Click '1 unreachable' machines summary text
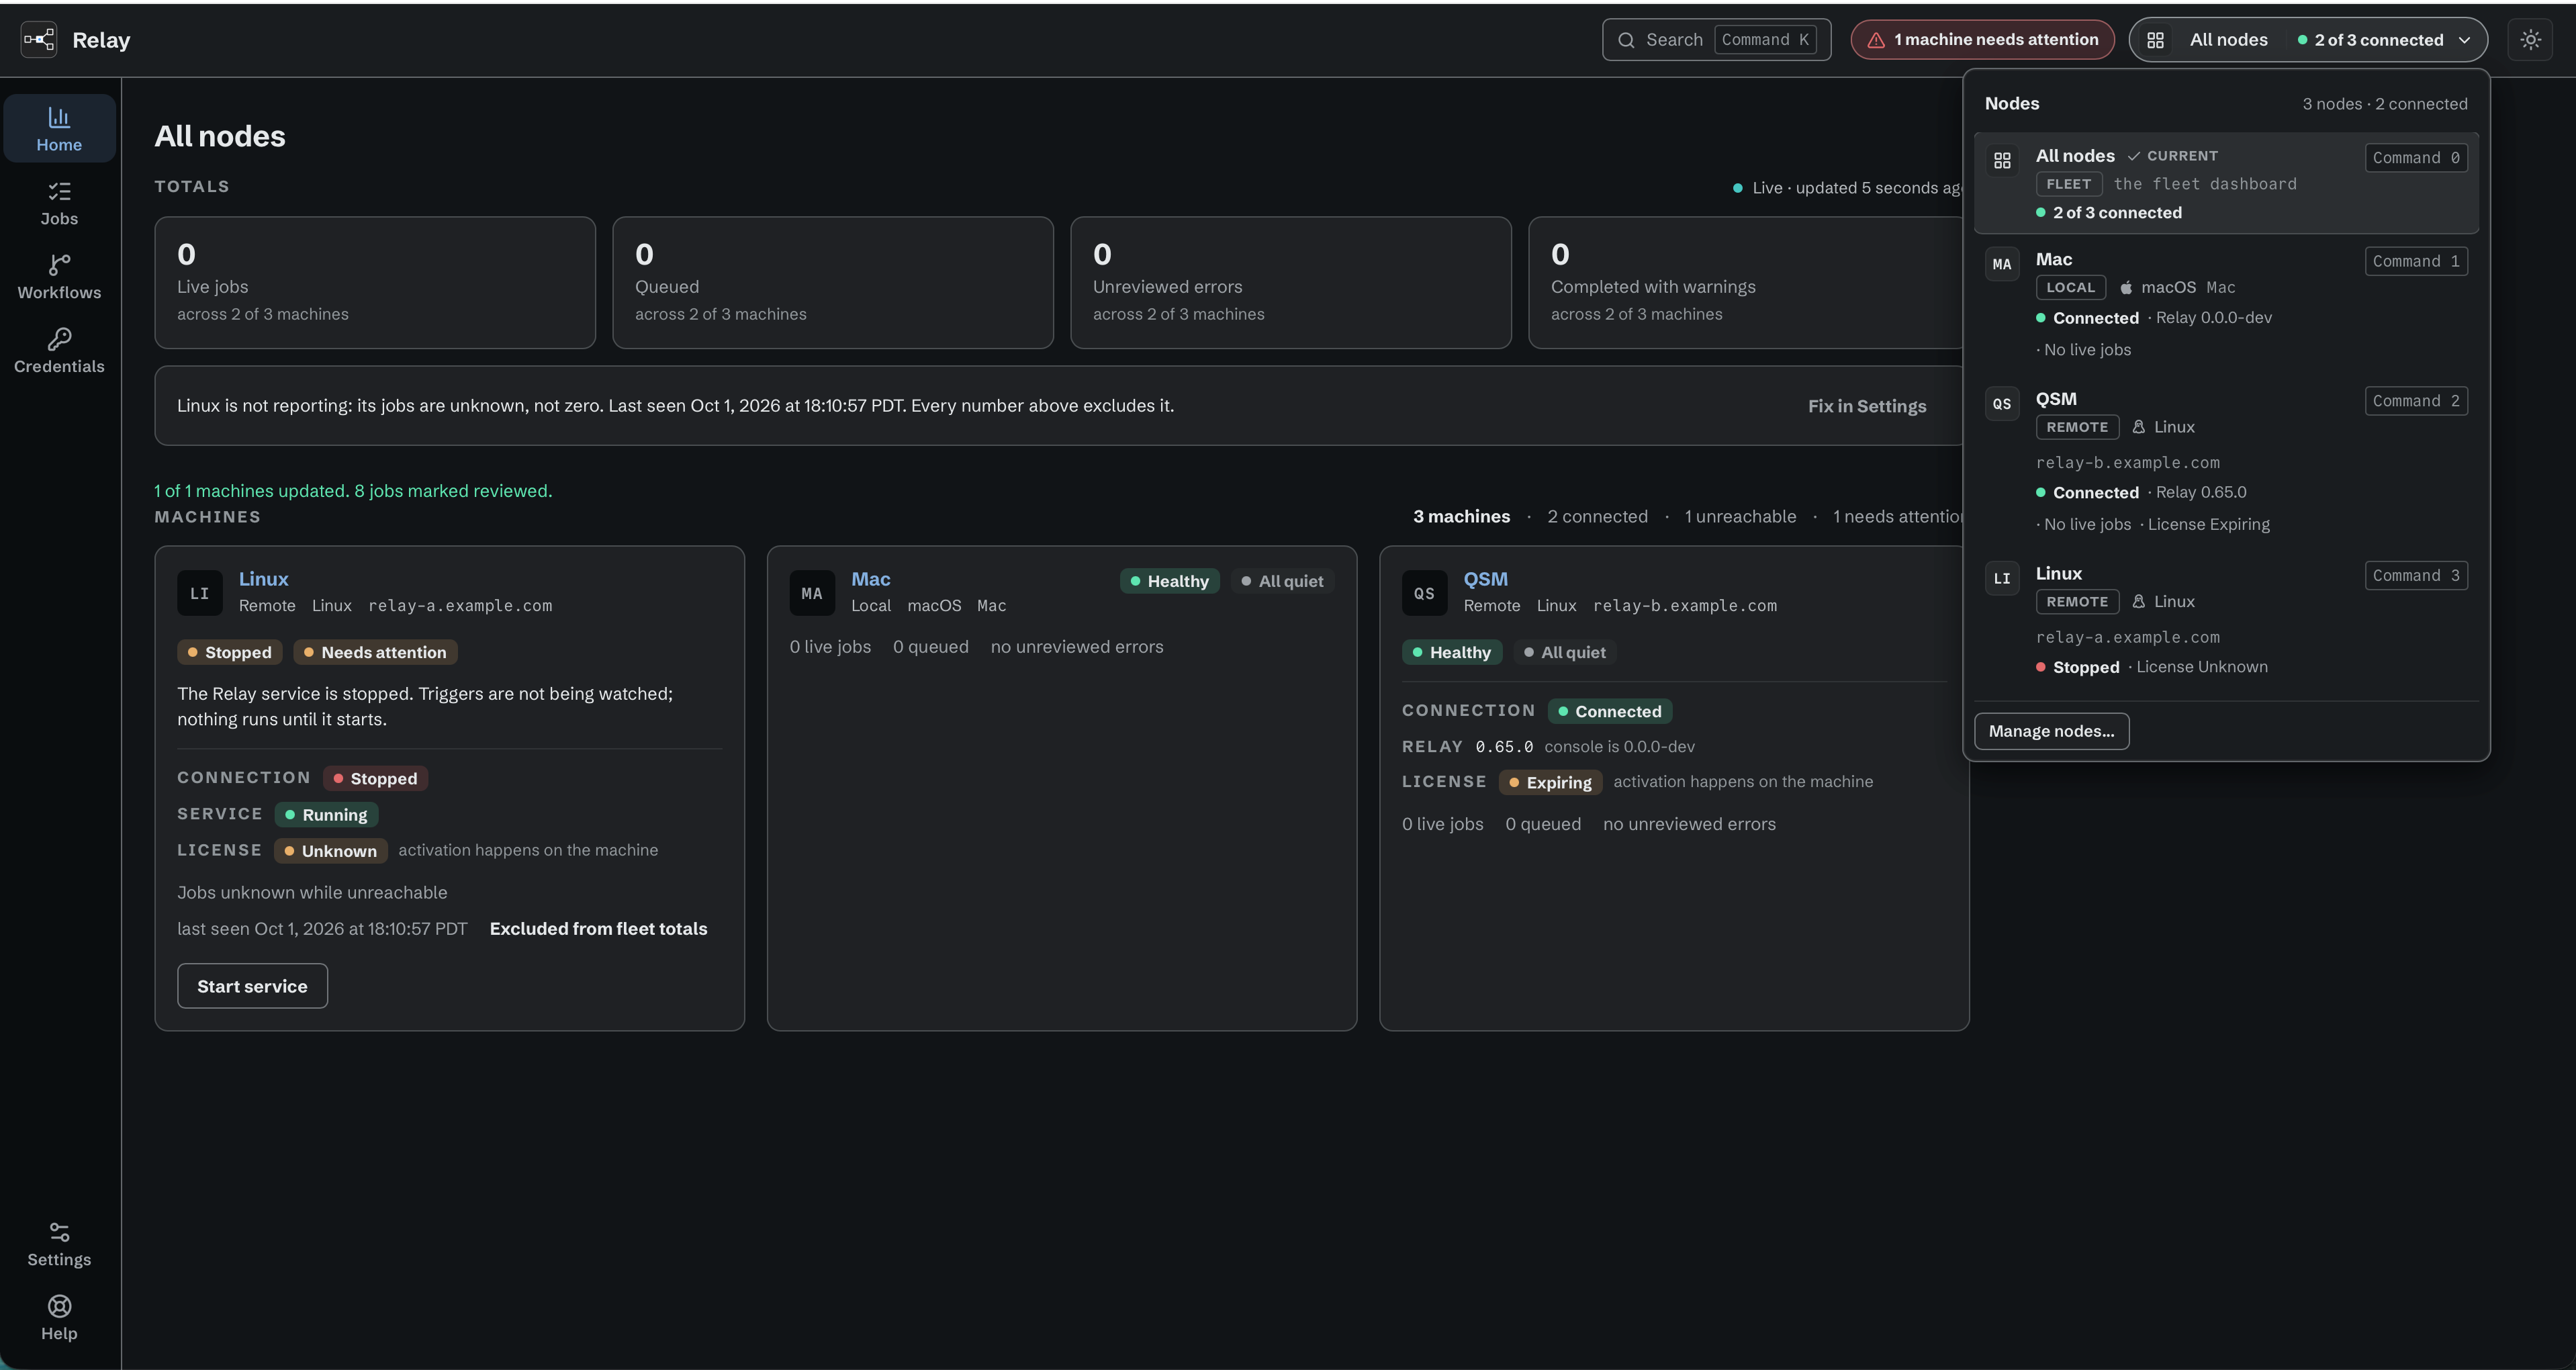This screenshot has height=1370, width=2576. click(x=1740, y=517)
